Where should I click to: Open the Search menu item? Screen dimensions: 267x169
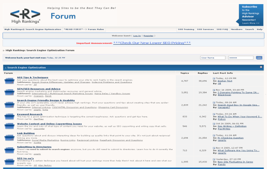250,29
